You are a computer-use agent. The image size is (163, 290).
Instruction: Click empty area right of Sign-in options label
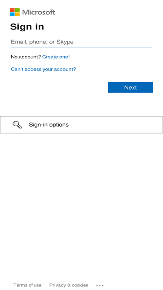[115, 125]
